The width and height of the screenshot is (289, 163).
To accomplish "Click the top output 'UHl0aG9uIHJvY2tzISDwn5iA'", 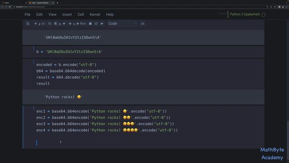I will coord(73,38).
